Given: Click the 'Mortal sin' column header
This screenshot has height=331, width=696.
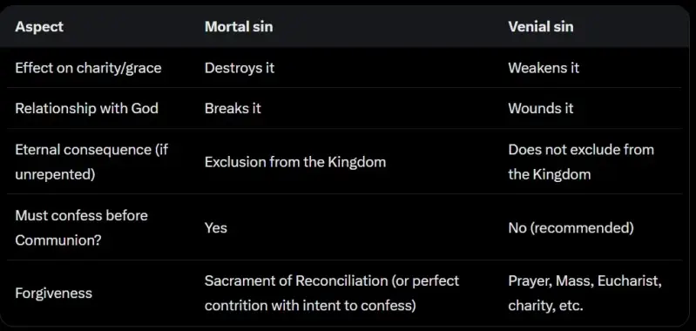Looking at the screenshot, I should click(239, 27).
